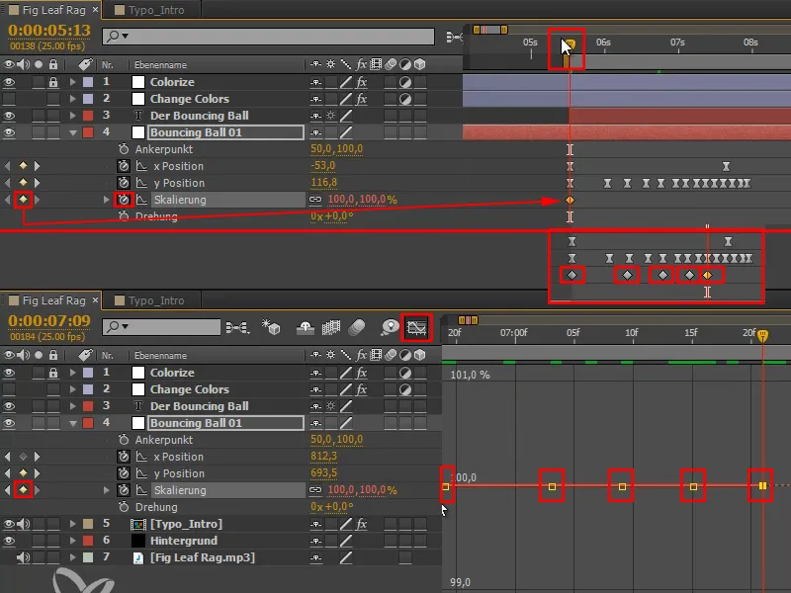This screenshot has width=791, height=593.
Task: Switch to Typo_Intro tab above the 0:00:05:13 timecode
Action: (x=149, y=10)
